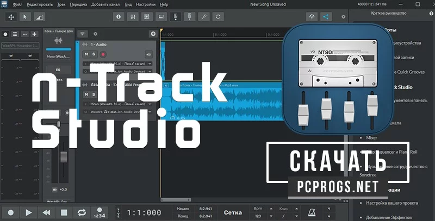Click the stereo link icon beside +0.0
Image resolution: width=435 pixels, height=221 pixels.
(55, 190)
